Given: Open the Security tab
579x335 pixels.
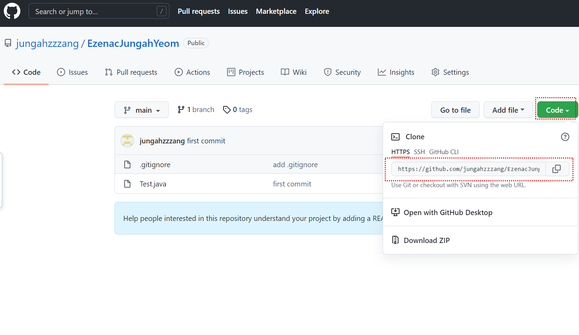Looking at the screenshot, I should pyautogui.click(x=342, y=72).
